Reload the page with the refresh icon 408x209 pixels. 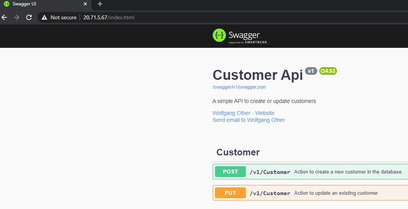click(x=29, y=17)
